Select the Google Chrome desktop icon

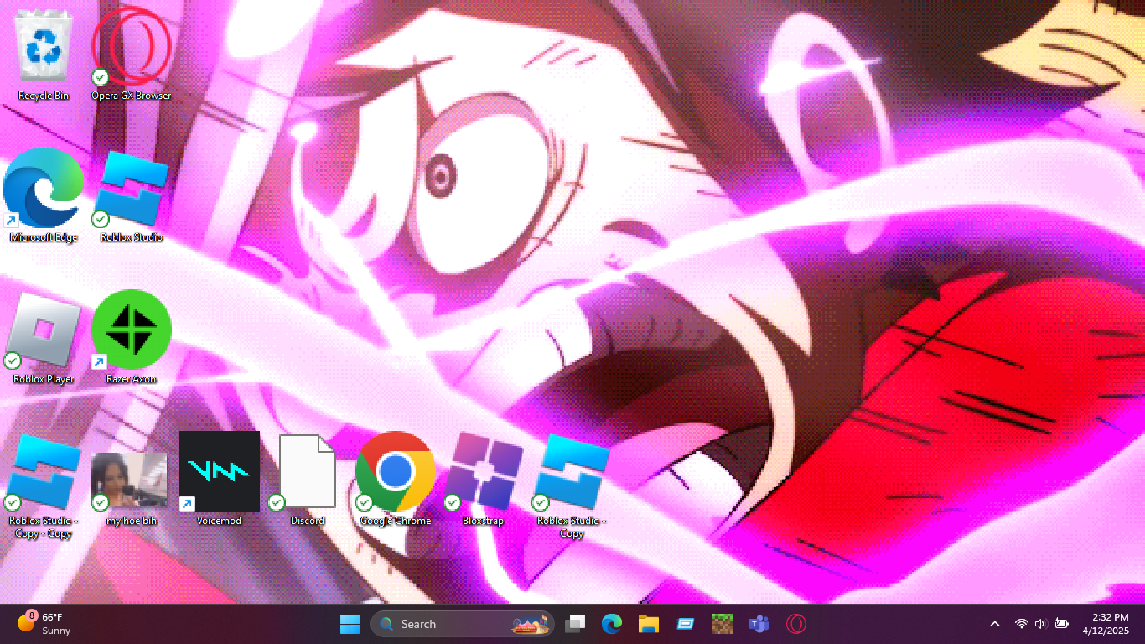[396, 480]
